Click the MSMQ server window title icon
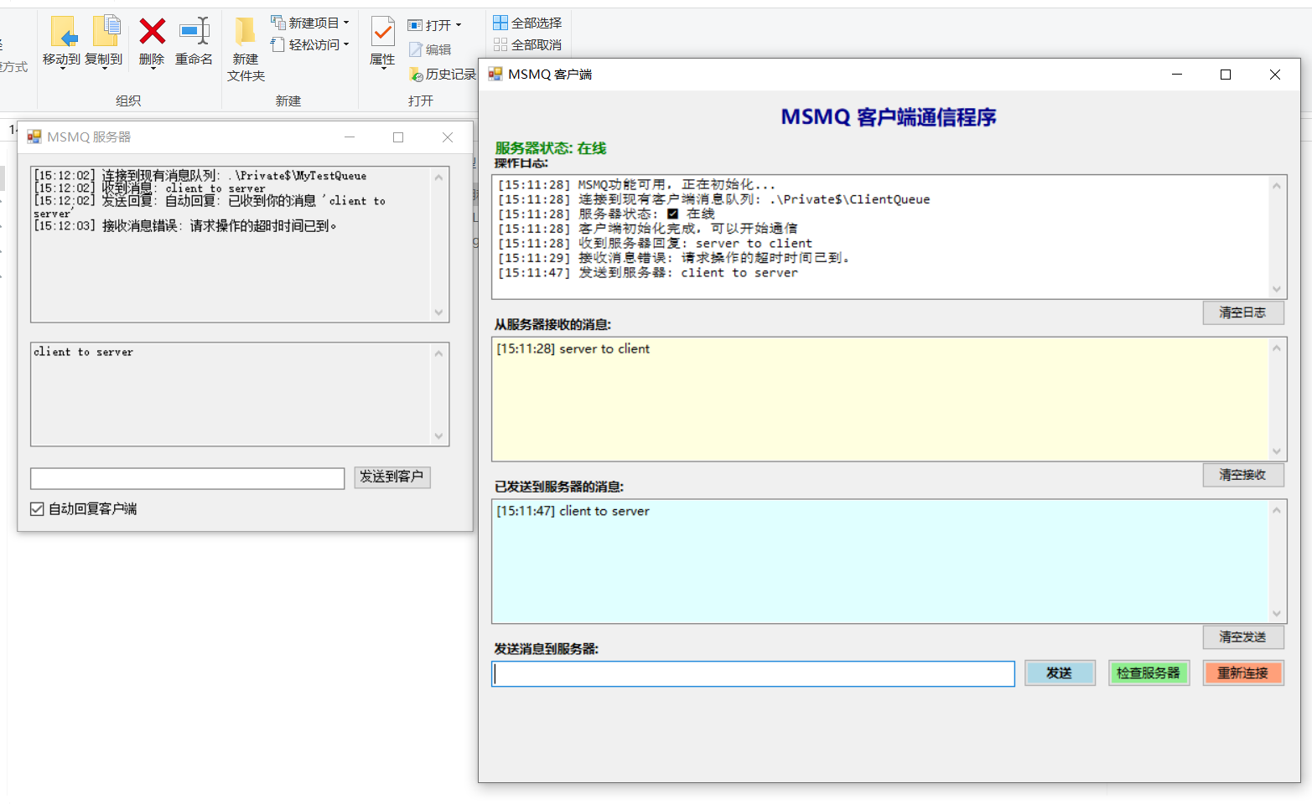Viewport: 1312px width, 804px height. (x=34, y=137)
